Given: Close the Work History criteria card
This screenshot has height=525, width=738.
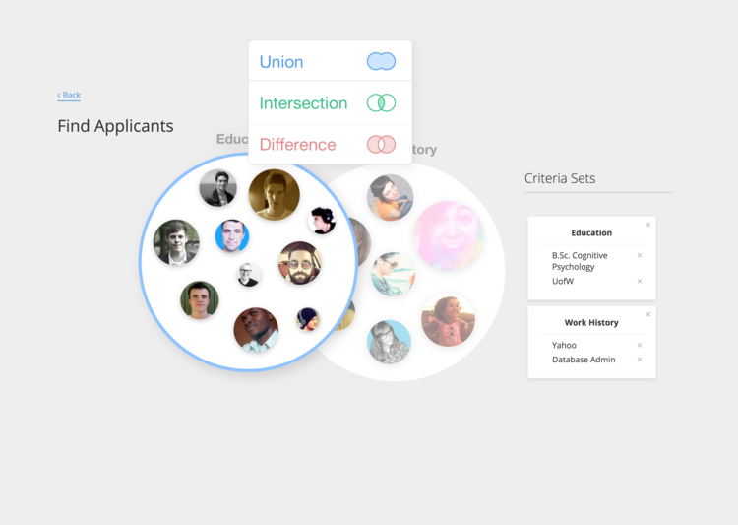Looking at the screenshot, I should point(648,314).
